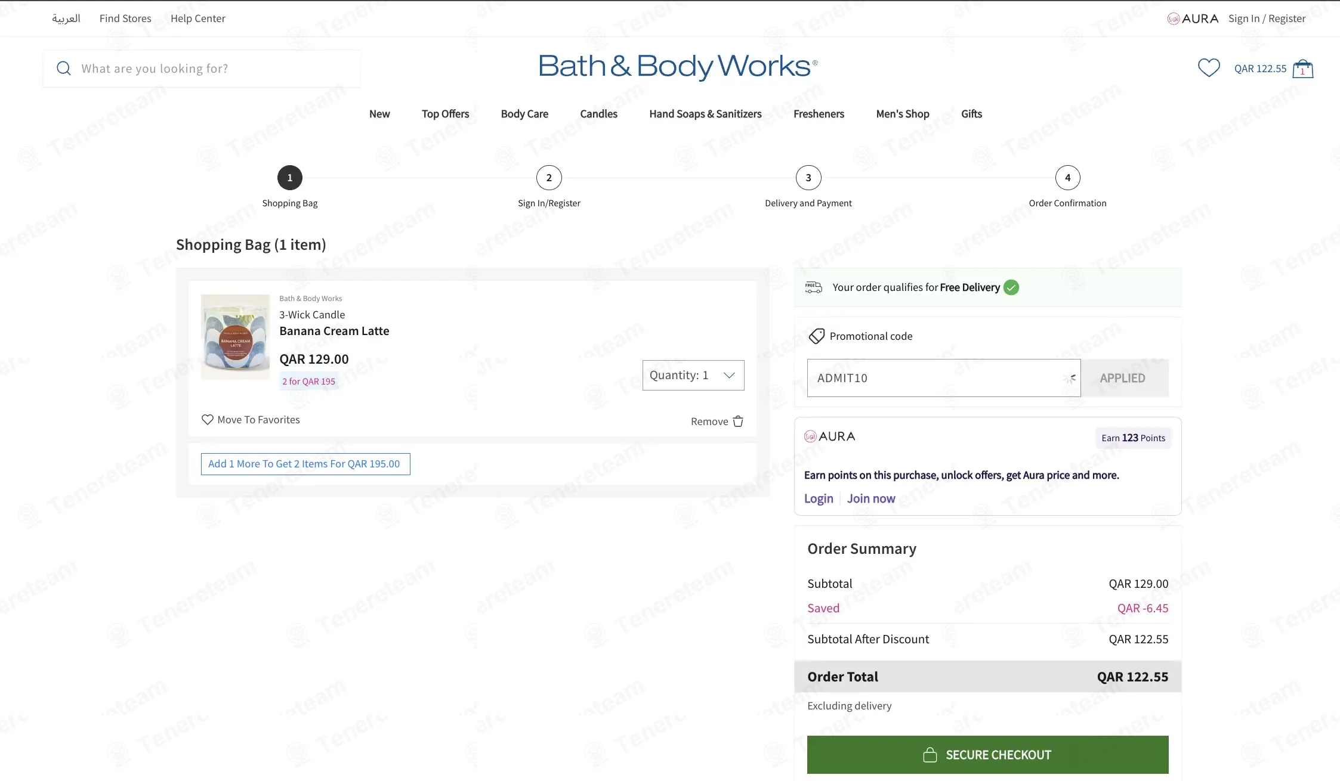Click step 1 Shopping Bag circle
The image size is (1340, 781).
coord(290,178)
